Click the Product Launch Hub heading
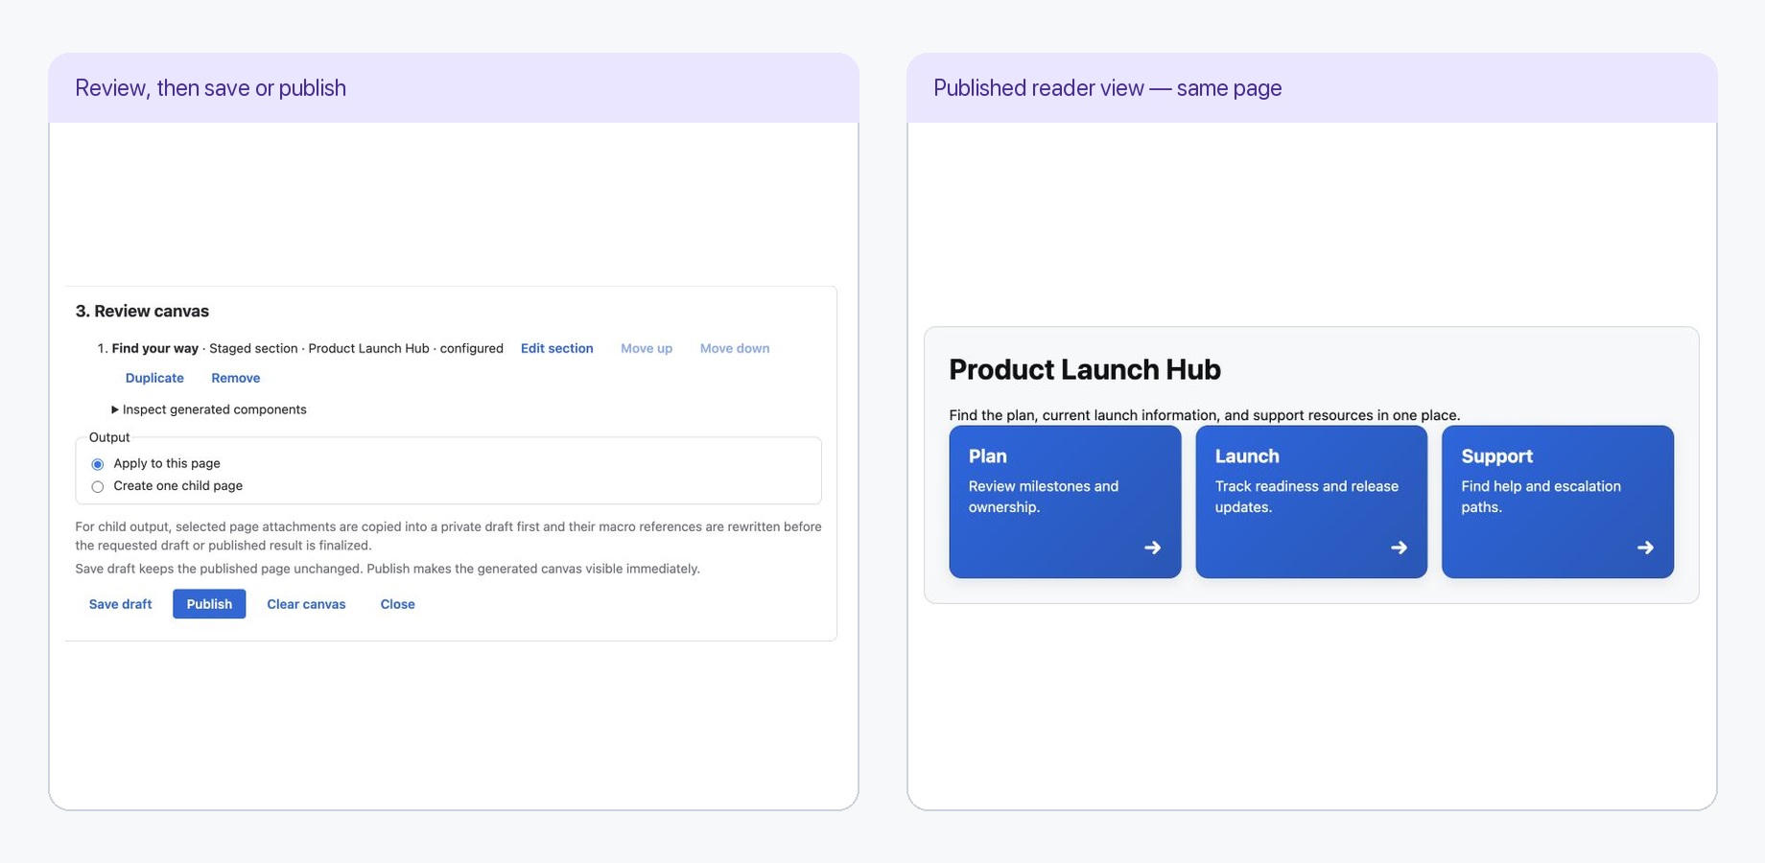 [x=1085, y=369]
